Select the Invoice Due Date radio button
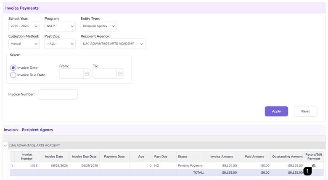The image size is (328, 180). [13, 75]
